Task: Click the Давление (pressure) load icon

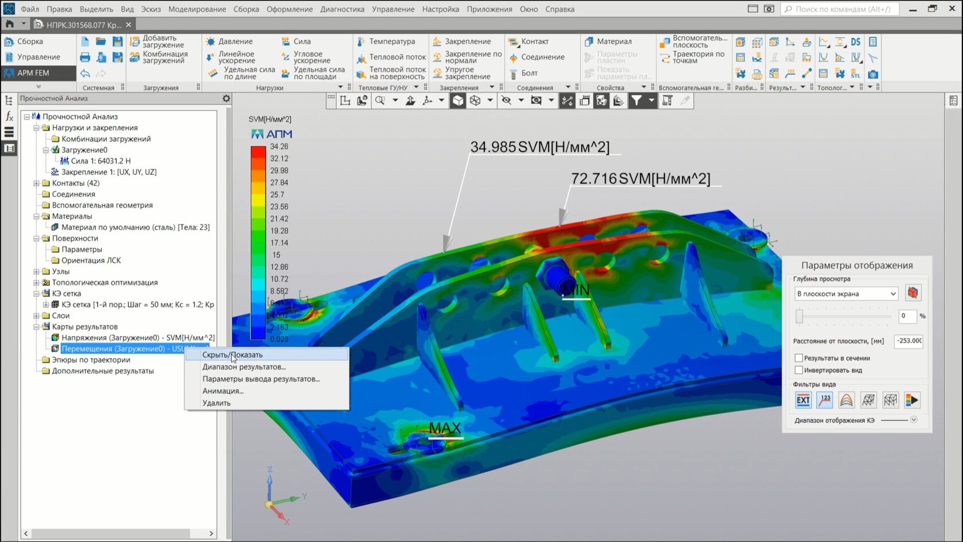Action: coord(210,41)
